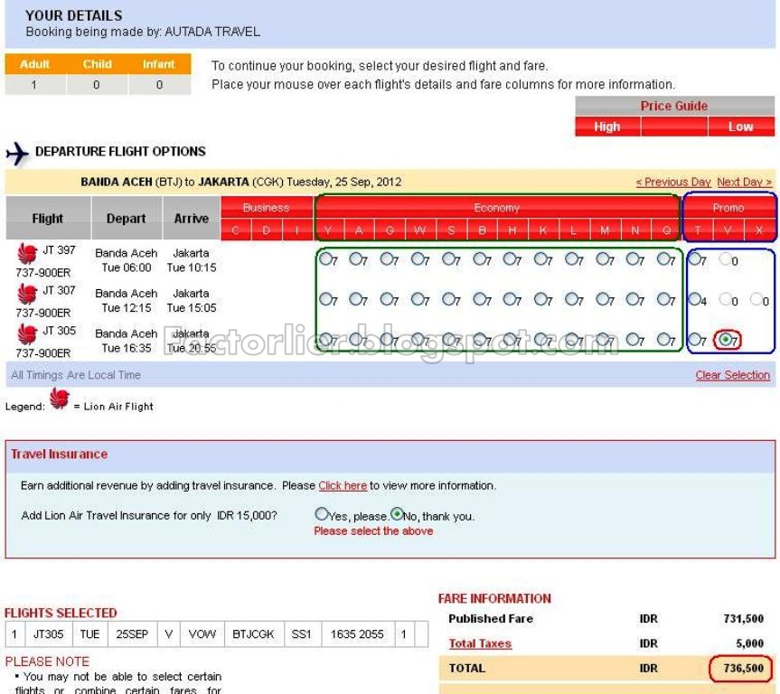This screenshot has width=780, height=694.
Task: Click flight number JT 305
Action: pyautogui.click(x=59, y=331)
